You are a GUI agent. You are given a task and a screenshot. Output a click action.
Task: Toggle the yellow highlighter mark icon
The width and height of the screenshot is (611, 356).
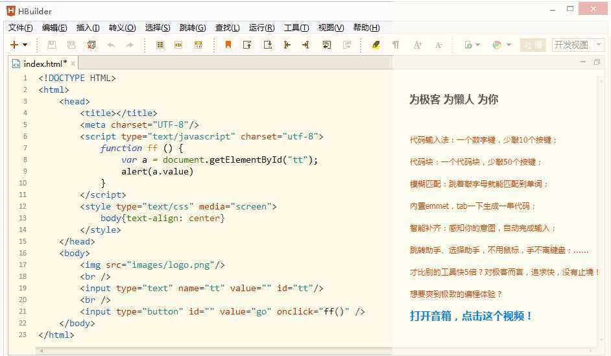[x=376, y=45]
